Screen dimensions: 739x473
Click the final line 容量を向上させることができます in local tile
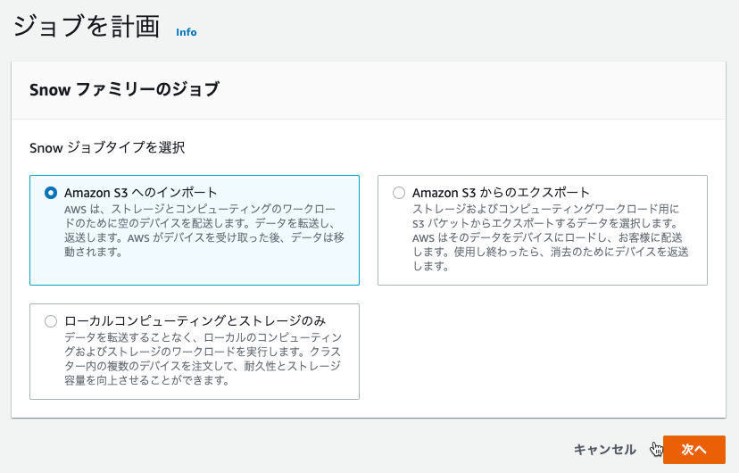146,380
